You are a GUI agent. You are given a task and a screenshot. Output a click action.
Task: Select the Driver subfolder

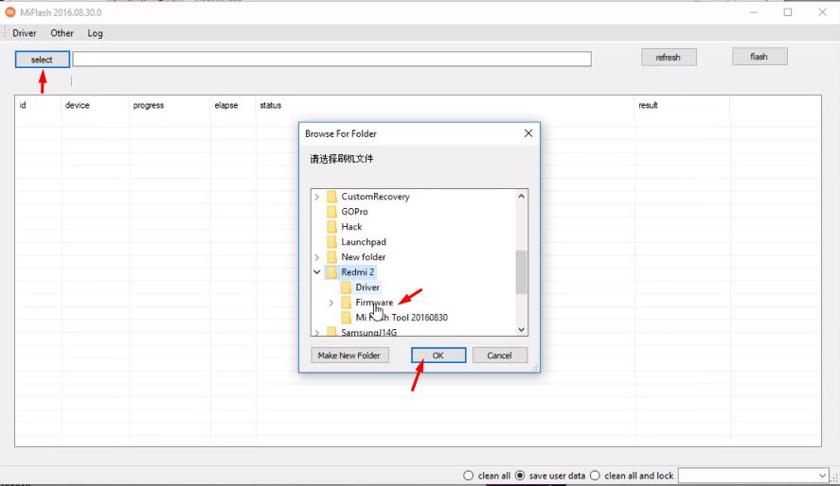[366, 287]
